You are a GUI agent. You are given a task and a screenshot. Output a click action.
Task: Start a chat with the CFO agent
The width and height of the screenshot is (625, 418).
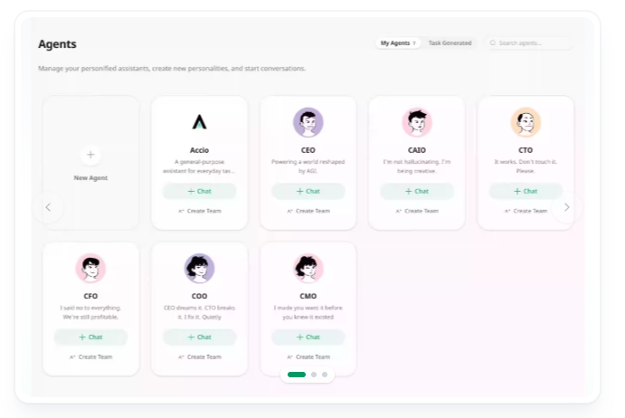(90, 337)
